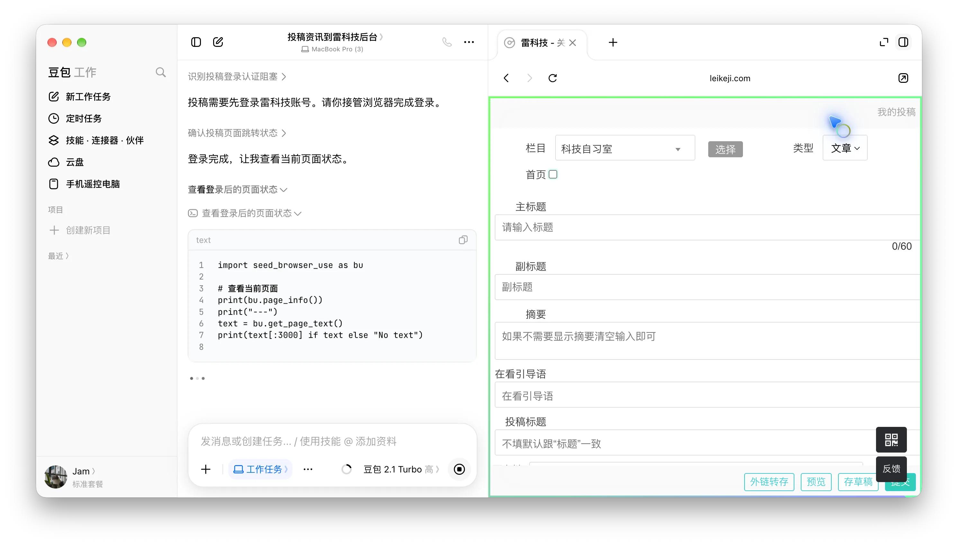This screenshot has height=545, width=958.
Task: Expand browser panel with the expand icon
Action: (884, 42)
